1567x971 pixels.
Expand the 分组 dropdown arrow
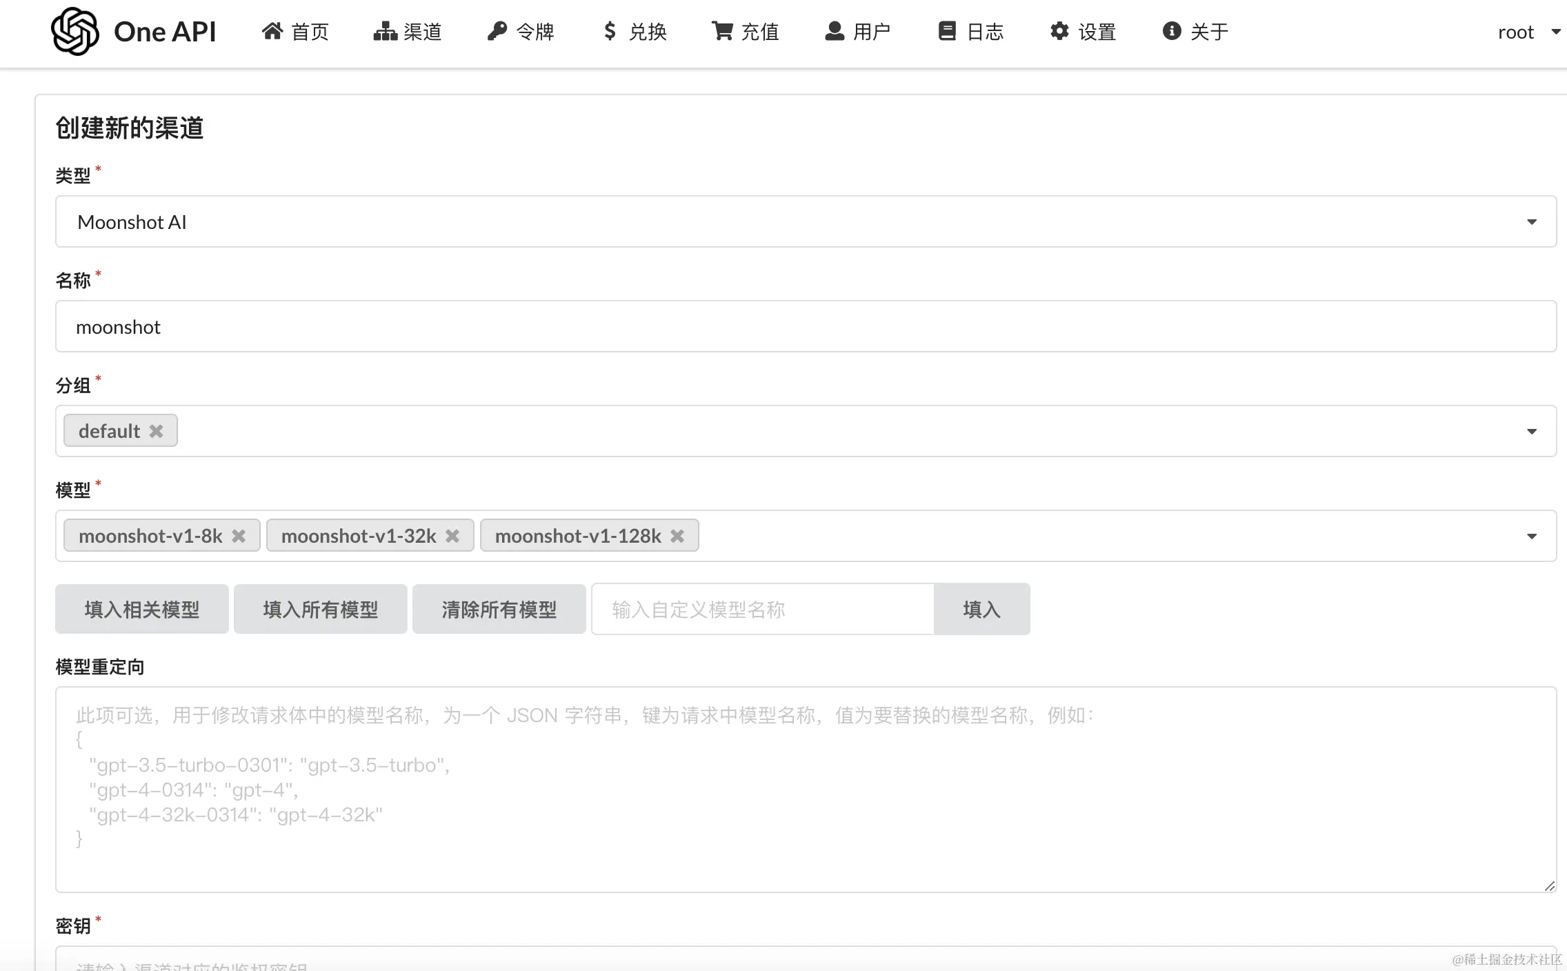click(x=1532, y=432)
